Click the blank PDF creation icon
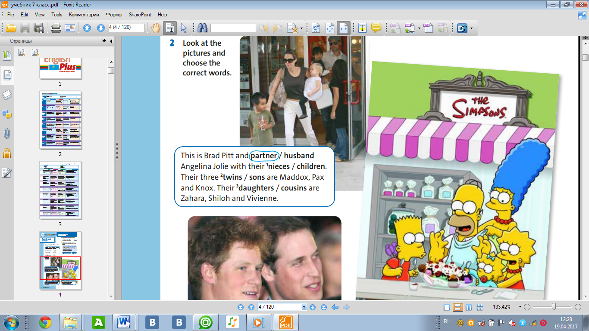The image size is (589, 331). 428,28
